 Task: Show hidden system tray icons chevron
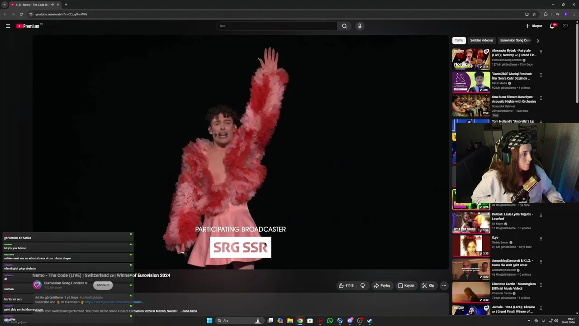[x=529, y=321]
